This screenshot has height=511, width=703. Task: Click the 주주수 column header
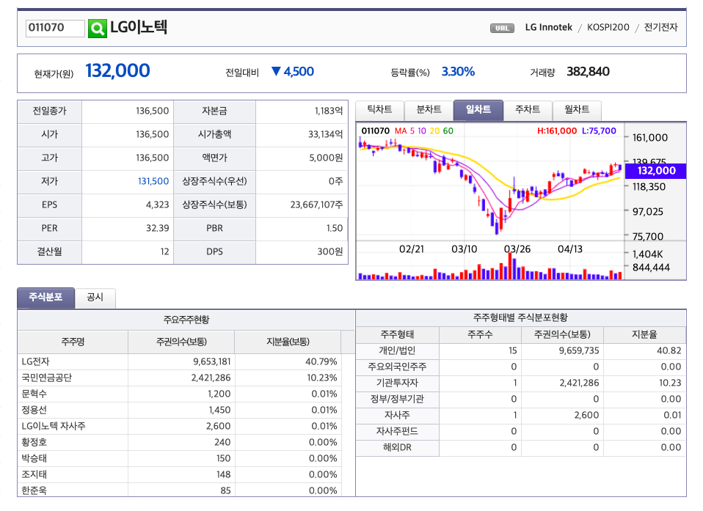pyautogui.click(x=480, y=334)
